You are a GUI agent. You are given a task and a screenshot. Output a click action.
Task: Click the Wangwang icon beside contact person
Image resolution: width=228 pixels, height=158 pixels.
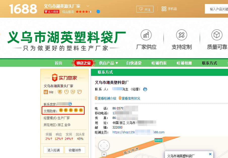(145, 89)
